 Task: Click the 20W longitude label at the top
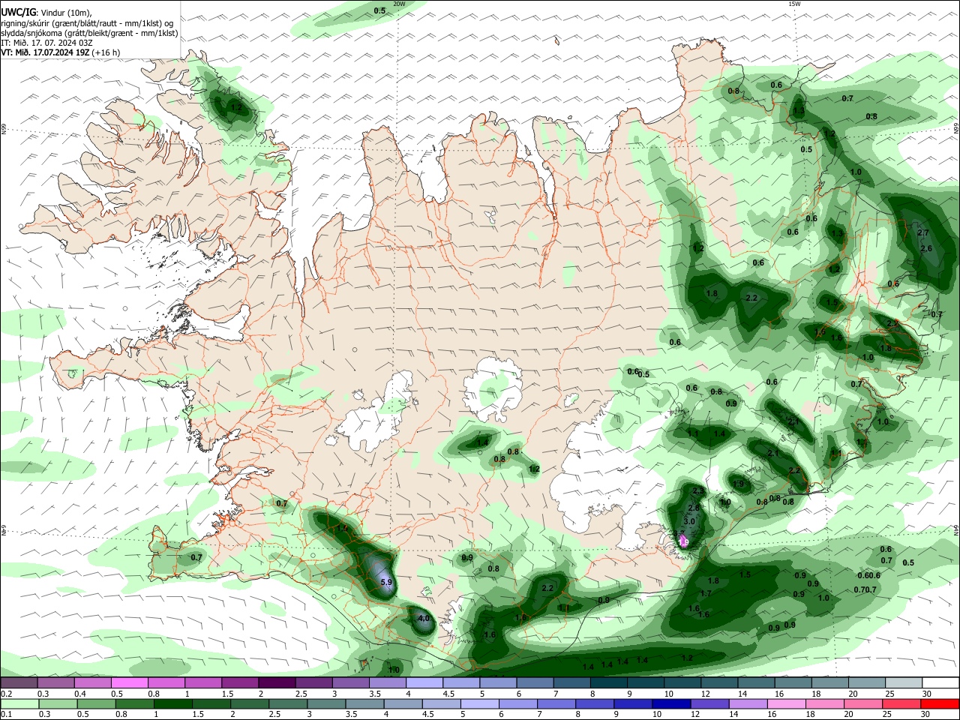click(399, 4)
